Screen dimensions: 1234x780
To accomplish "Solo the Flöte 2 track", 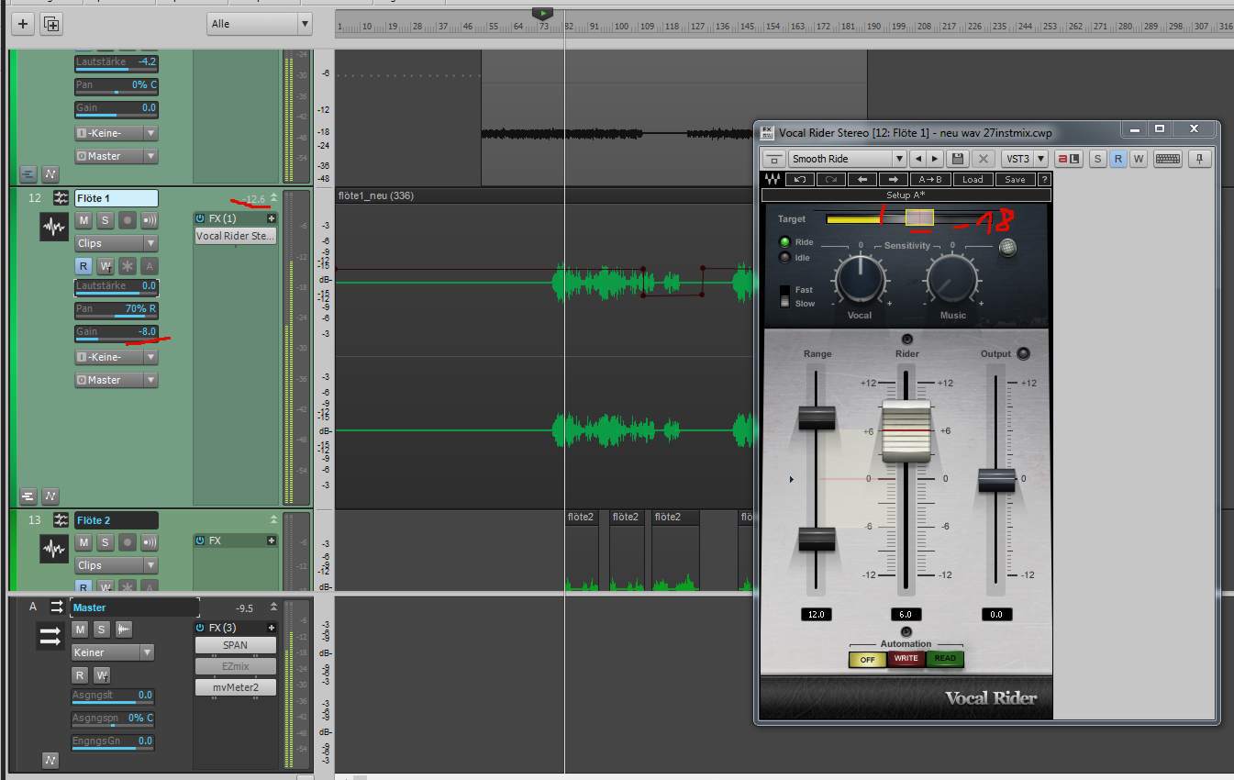I will pyautogui.click(x=105, y=542).
